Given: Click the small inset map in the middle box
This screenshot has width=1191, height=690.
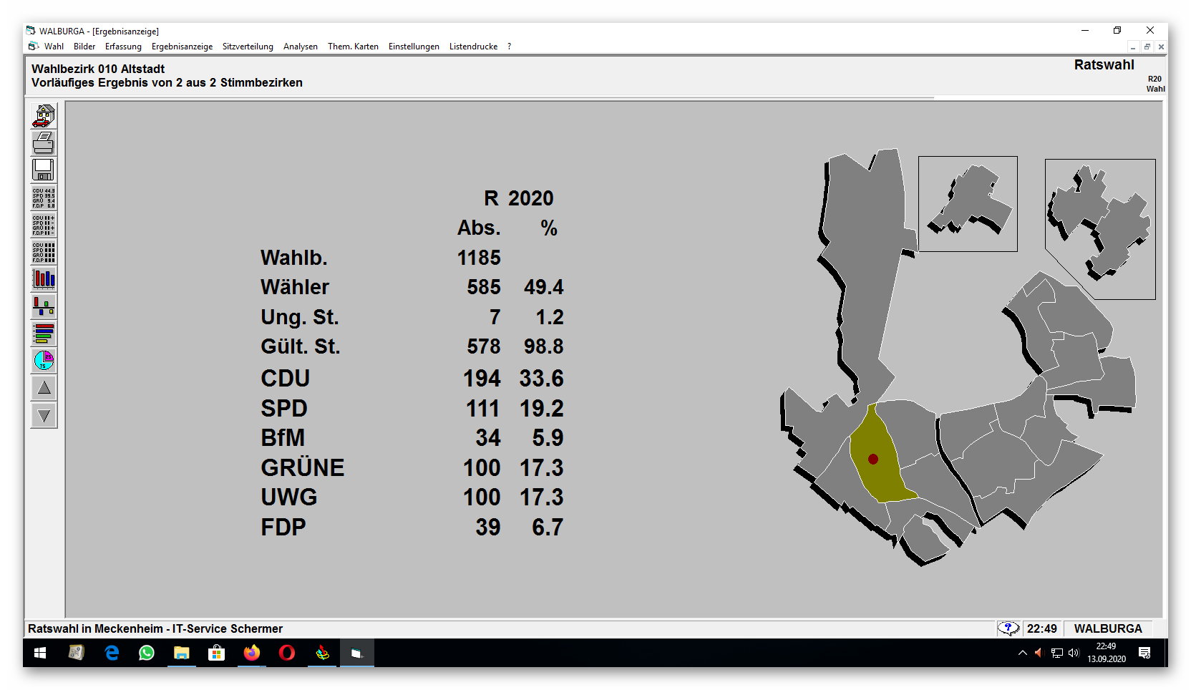Looking at the screenshot, I should point(968,203).
